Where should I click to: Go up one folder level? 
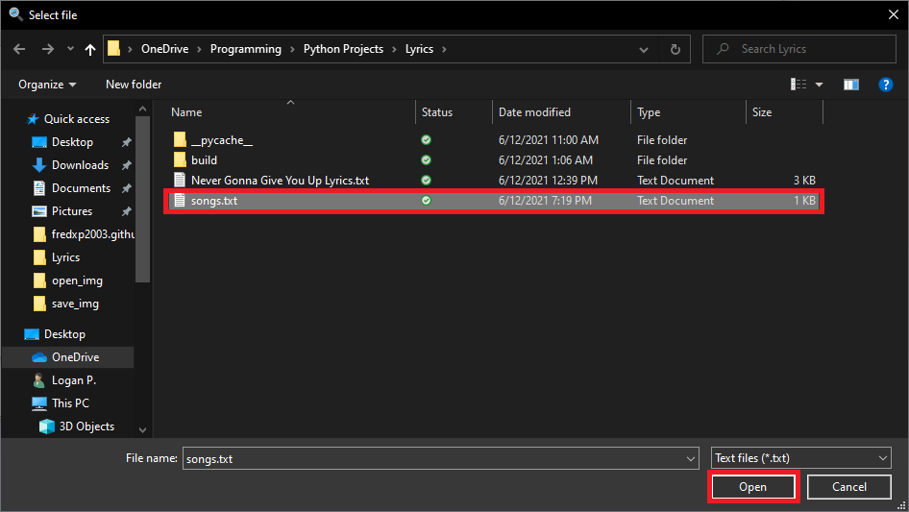tap(90, 49)
